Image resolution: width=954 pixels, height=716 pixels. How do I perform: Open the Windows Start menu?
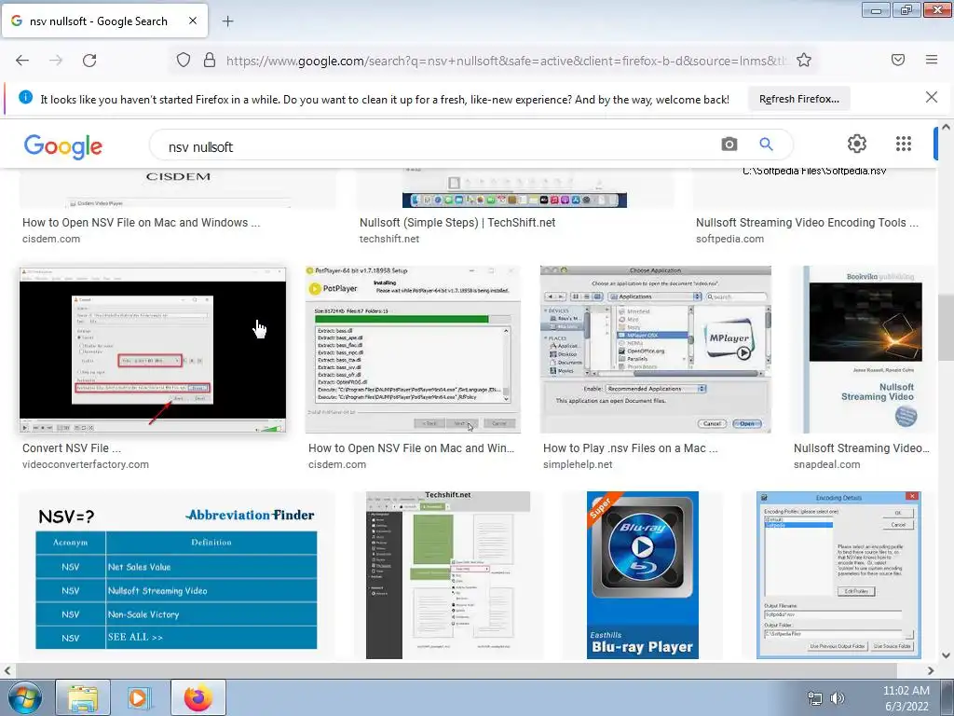coord(24,697)
